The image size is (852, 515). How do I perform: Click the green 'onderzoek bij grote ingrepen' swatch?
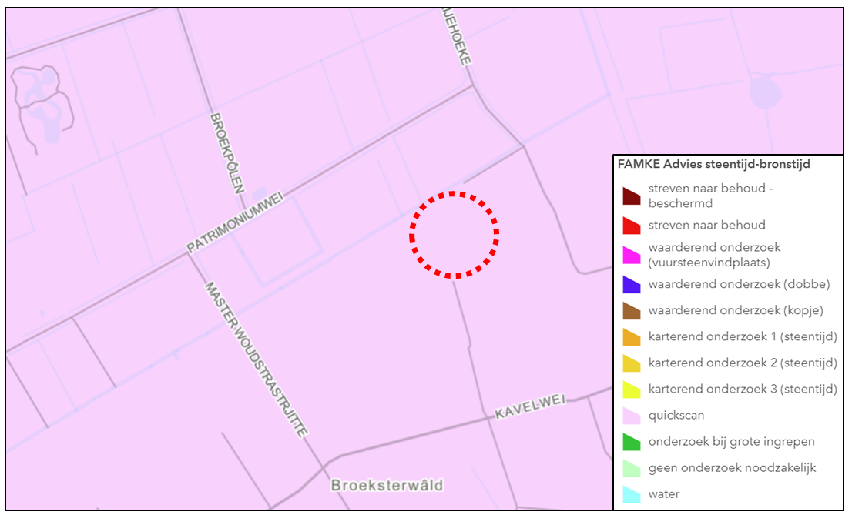tap(632, 442)
